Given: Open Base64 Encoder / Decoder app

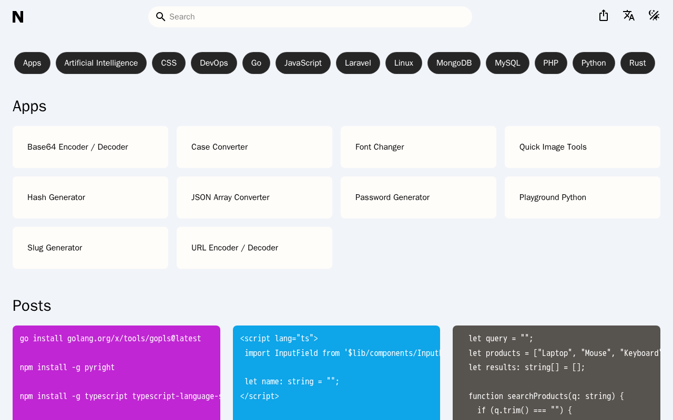Looking at the screenshot, I should pos(90,147).
